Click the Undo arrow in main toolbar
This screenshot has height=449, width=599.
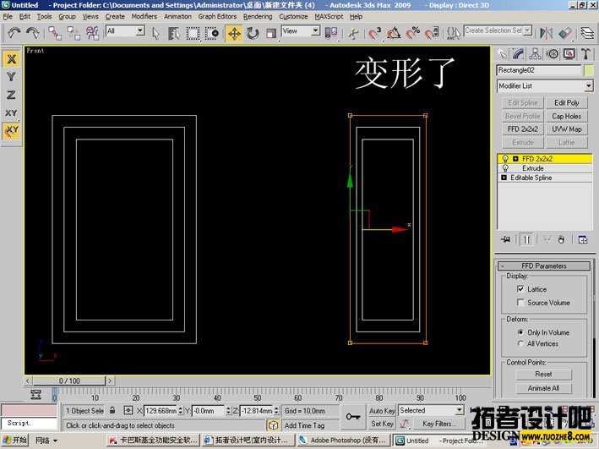14,33
